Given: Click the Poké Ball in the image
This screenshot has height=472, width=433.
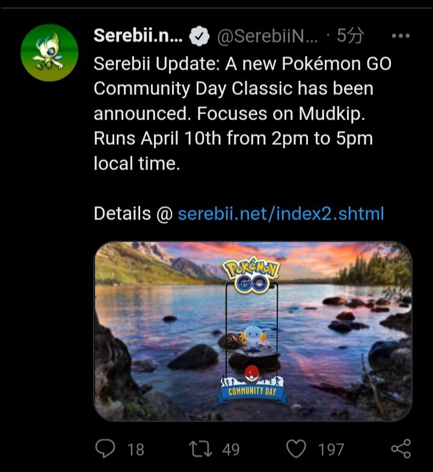Looking at the screenshot, I should click(252, 373).
